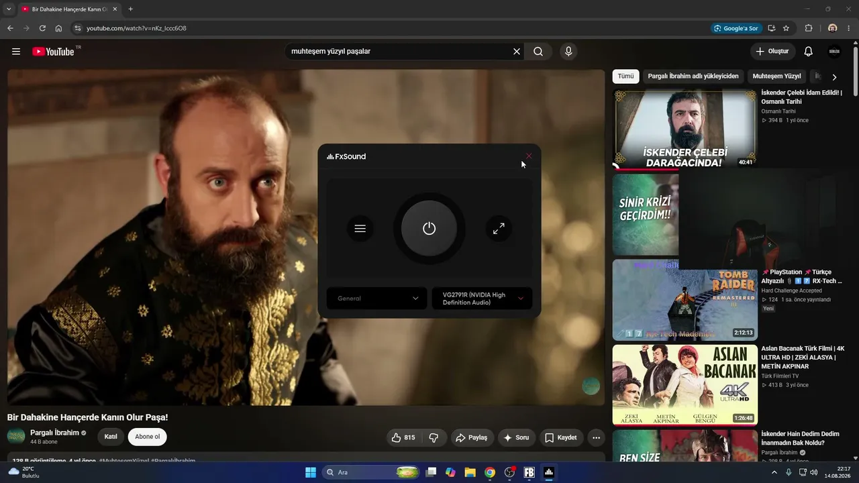Click the Soru ask button
Image resolution: width=859 pixels, height=483 pixels.
pyautogui.click(x=517, y=437)
